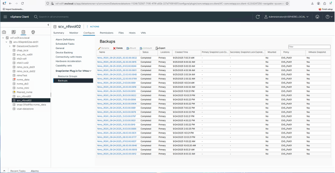Expand the DatastoreCluster01 tree node
Image resolution: width=335 pixels, height=173 pixels.
coord(10,46)
